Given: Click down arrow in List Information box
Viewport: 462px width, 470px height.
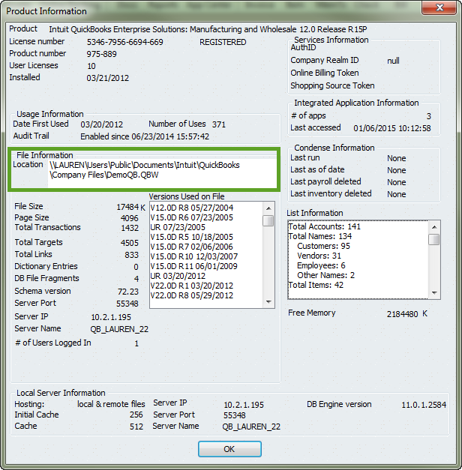Looking at the screenshot, I should (x=434, y=292).
